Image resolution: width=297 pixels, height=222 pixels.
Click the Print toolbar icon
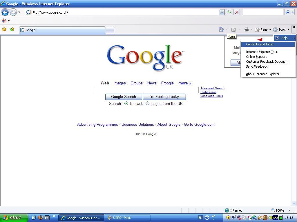[246, 29]
